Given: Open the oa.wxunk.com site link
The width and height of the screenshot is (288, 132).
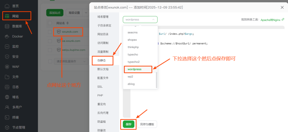Looking at the screenshot, I should 71,41.
